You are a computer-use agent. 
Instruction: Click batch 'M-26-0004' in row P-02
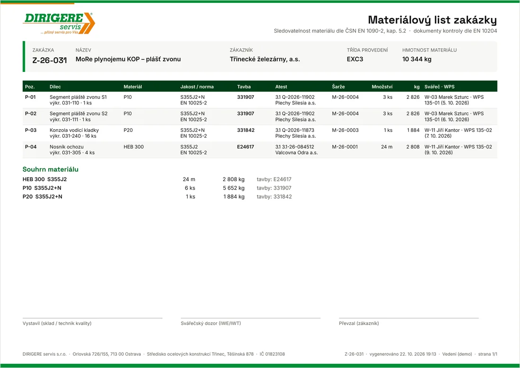(345, 114)
